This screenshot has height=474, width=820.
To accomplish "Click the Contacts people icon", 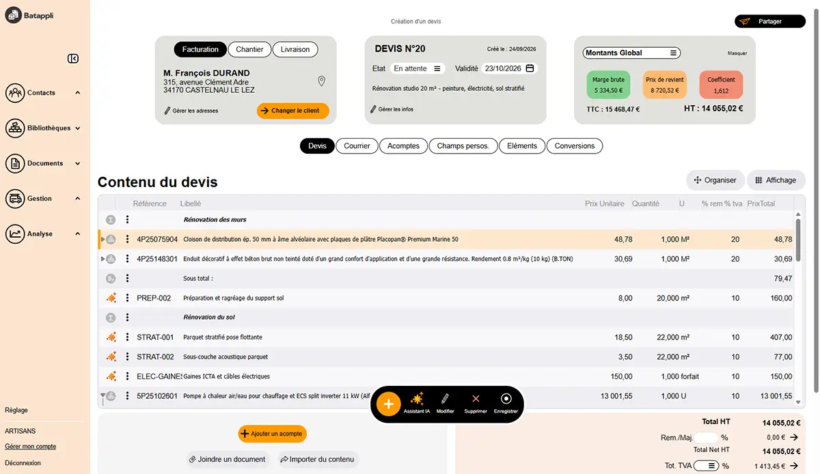I will 15,93.
